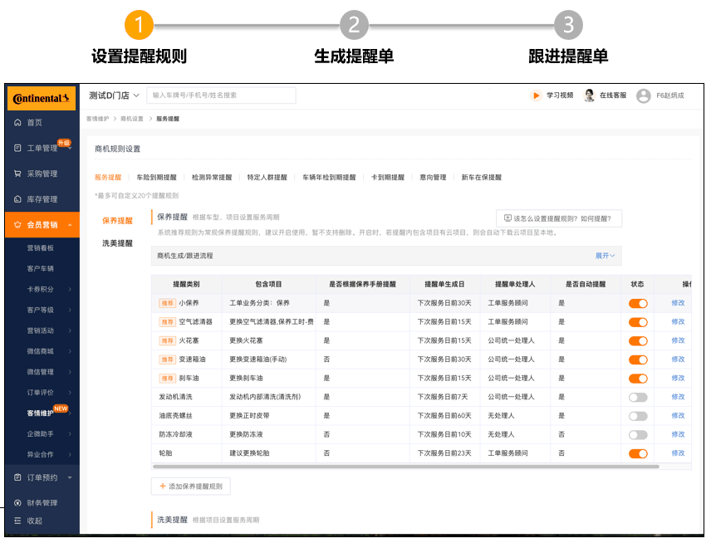Expand the 企微助手 submenu chevron
Image resolution: width=711 pixels, height=543 pixels.
pos(70,433)
